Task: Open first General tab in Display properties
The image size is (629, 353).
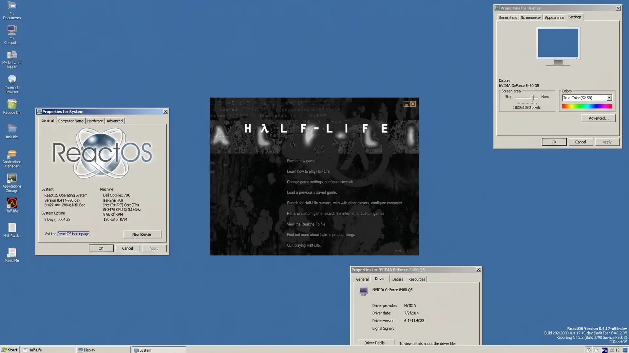Action: point(508,18)
